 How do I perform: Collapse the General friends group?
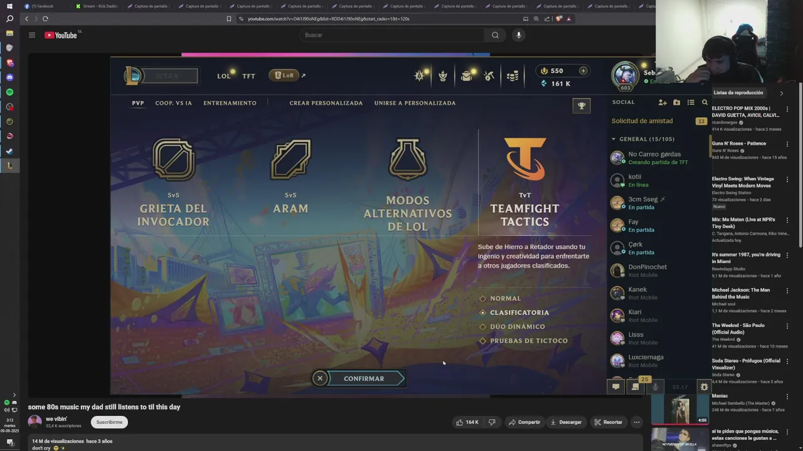pos(614,139)
